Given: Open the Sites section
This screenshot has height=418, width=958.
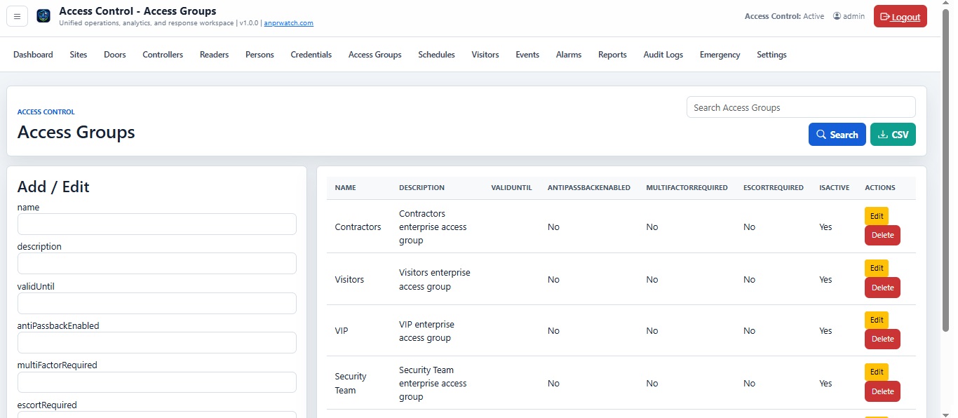Looking at the screenshot, I should 79,55.
